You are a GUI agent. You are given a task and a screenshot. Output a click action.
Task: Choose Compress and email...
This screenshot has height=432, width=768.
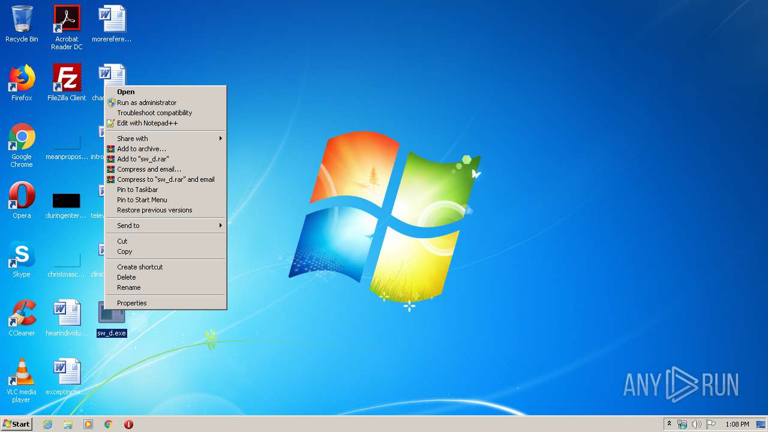(166, 169)
